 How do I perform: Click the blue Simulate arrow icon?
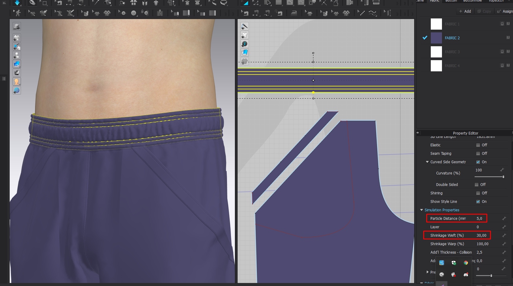[x=17, y=3]
